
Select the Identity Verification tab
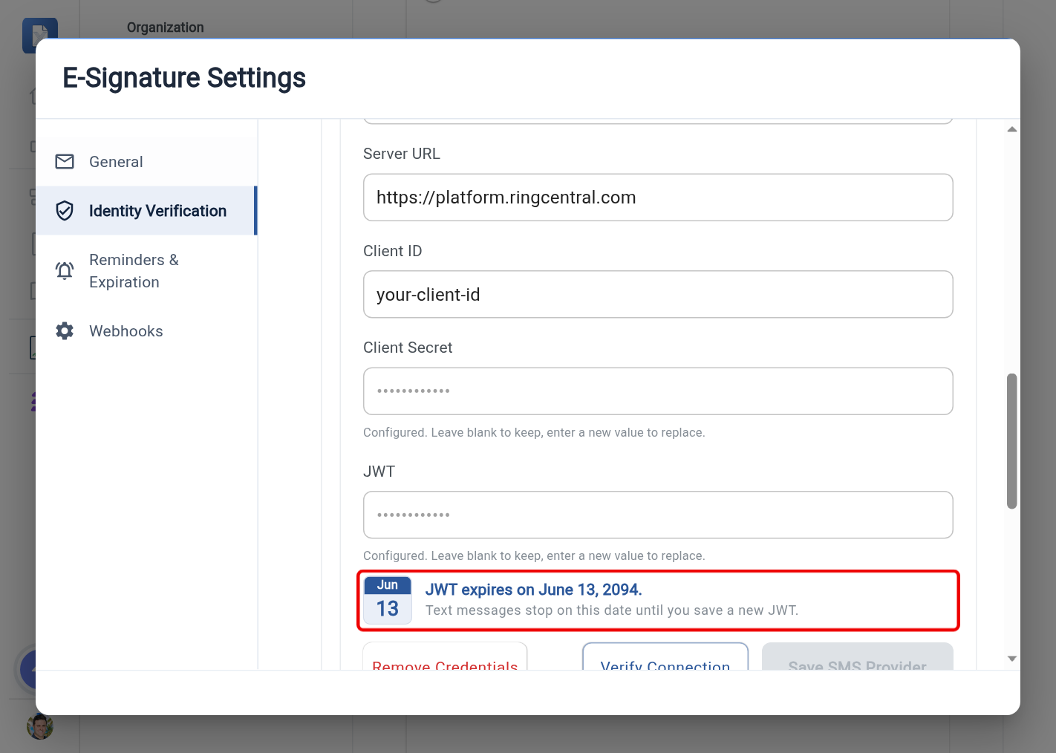[x=146, y=211]
